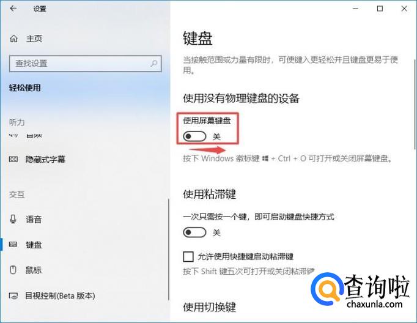Click the 键盘 keyboard icon in sidebar
The image size is (417, 323).
13,244
